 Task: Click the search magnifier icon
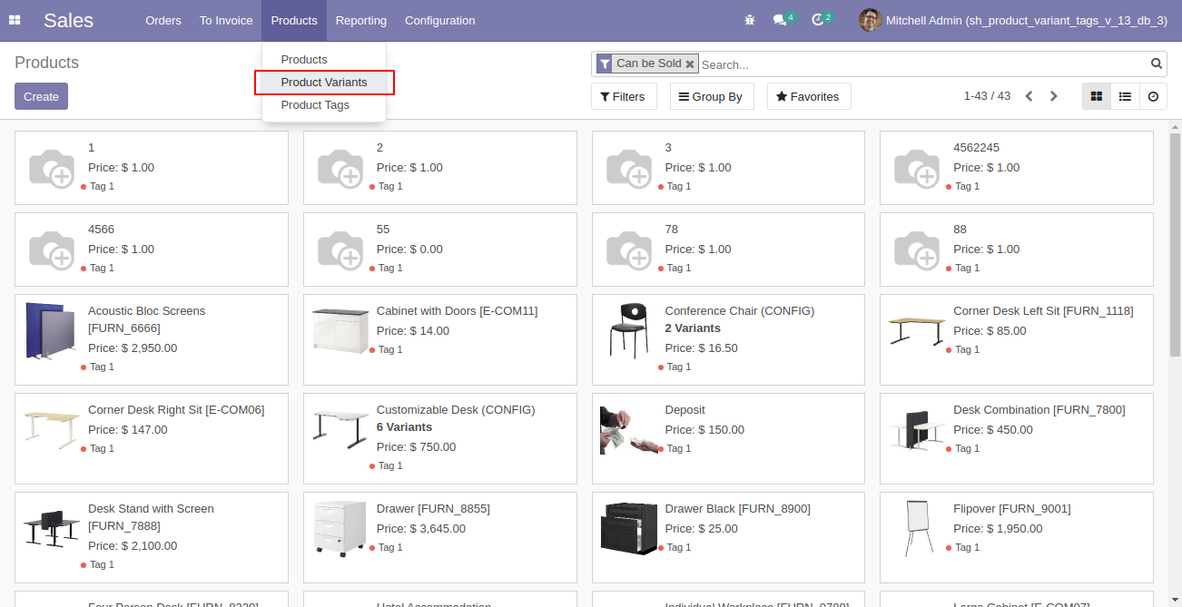(x=1157, y=64)
